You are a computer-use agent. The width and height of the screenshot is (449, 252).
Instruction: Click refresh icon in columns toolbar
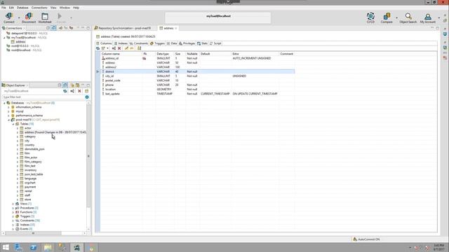pos(98,48)
